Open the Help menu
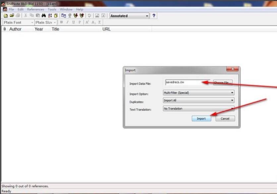 80,9
